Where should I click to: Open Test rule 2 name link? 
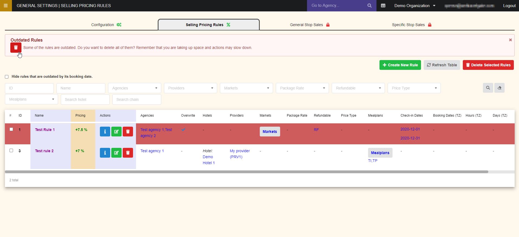pos(44,151)
